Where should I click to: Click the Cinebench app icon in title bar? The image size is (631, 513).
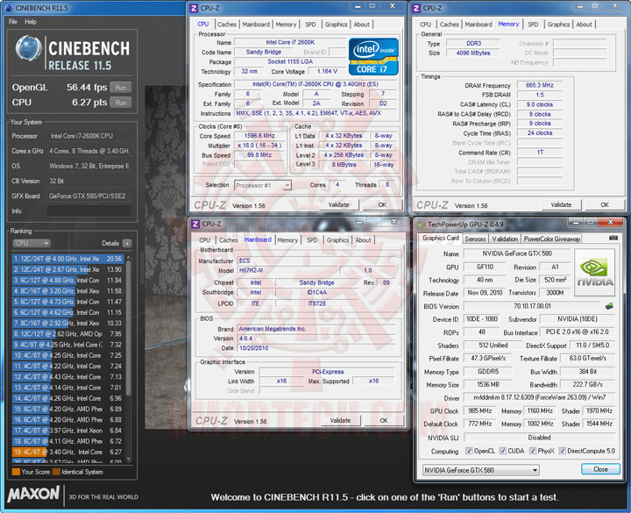9,8
